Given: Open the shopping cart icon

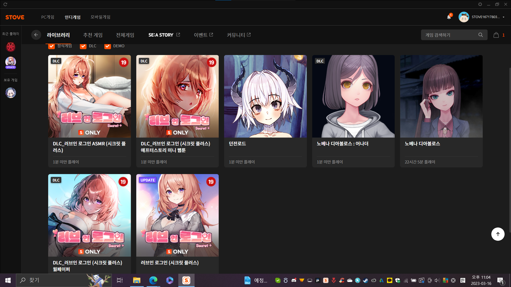Looking at the screenshot, I should pyautogui.click(x=496, y=35).
